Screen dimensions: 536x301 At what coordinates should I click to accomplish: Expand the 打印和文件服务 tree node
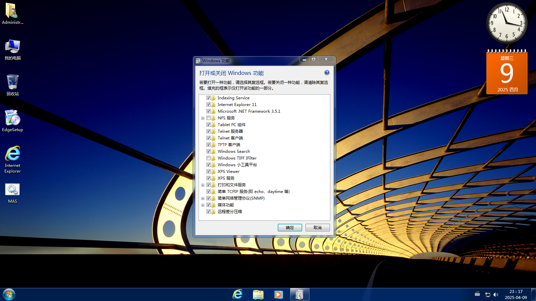click(x=203, y=185)
